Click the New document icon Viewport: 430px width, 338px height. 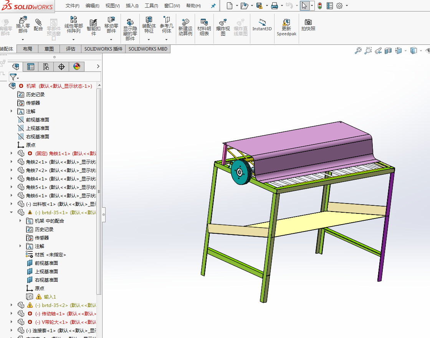(230, 5)
